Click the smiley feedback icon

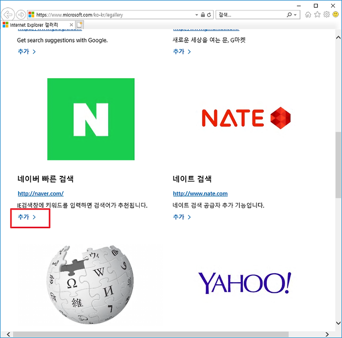(336, 15)
